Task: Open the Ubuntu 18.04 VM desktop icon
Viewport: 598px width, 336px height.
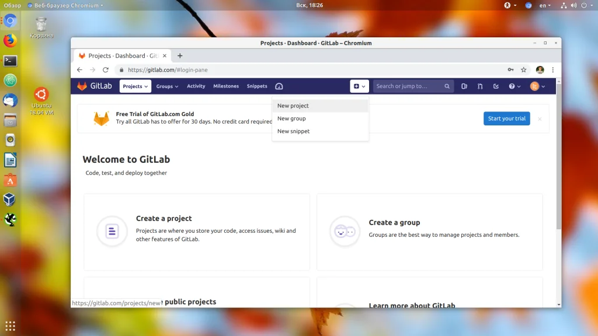Action: click(x=41, y=101)
